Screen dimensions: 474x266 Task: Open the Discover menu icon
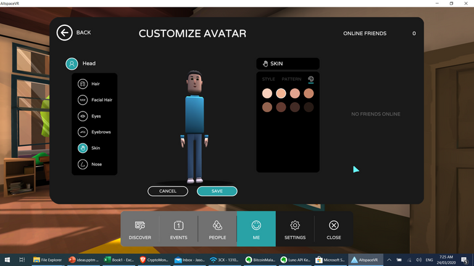139,225
